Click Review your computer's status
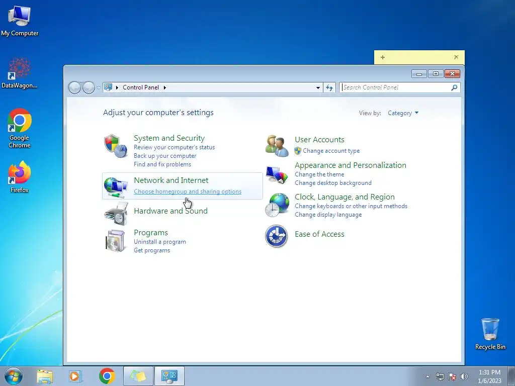 (174, 147)
